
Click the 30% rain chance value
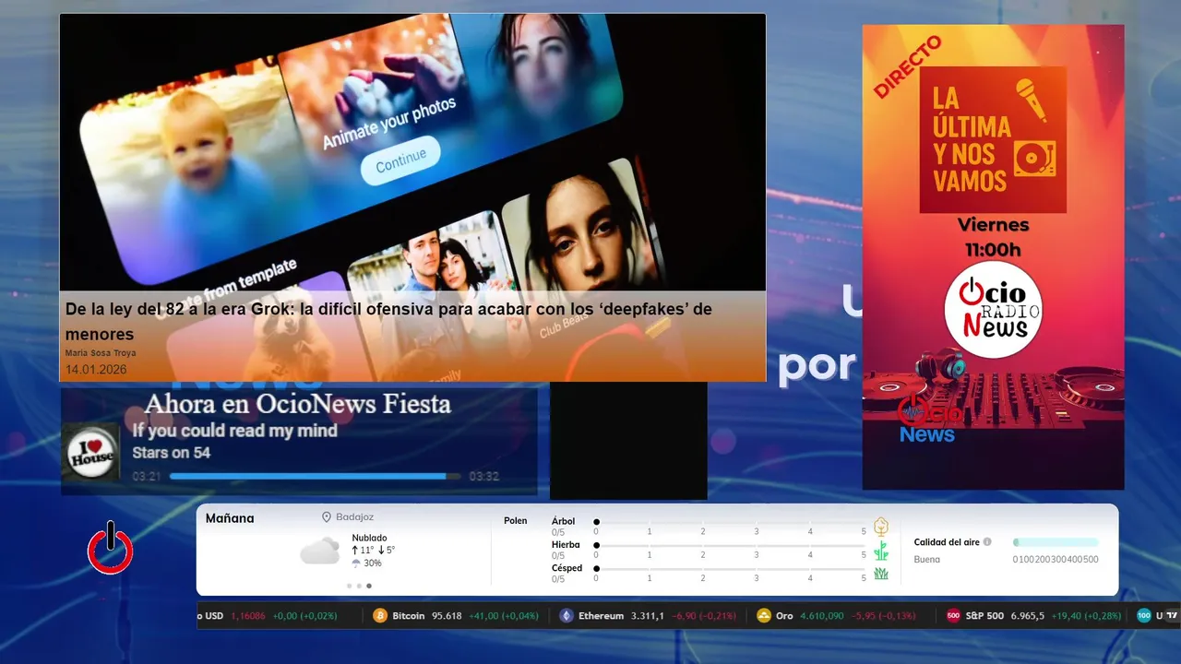pyautogui.click(x=372, y=563)
